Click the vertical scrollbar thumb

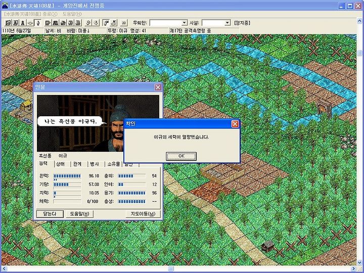pyautogui.click(x=359, y=53)
